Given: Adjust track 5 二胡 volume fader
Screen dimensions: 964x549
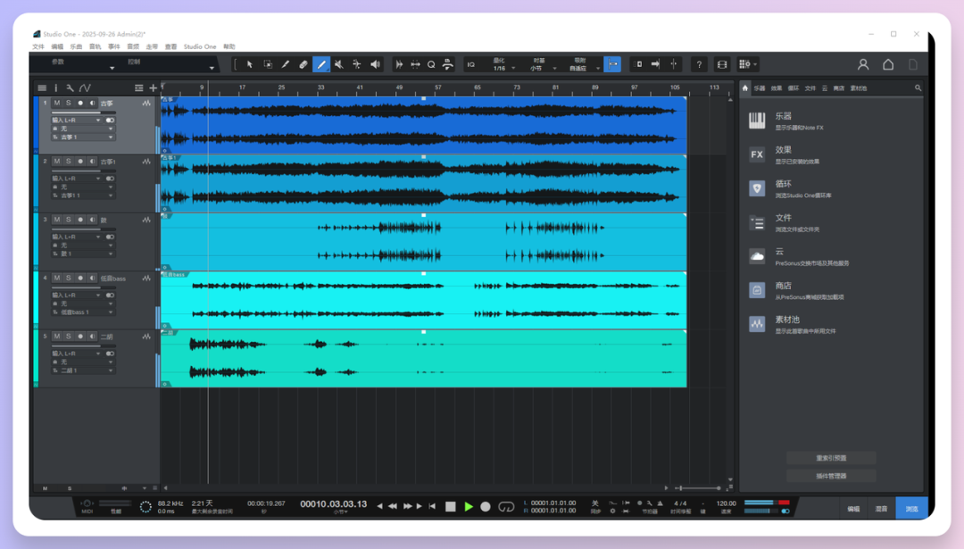Looking at the screenshot, I should coord(84,346).
